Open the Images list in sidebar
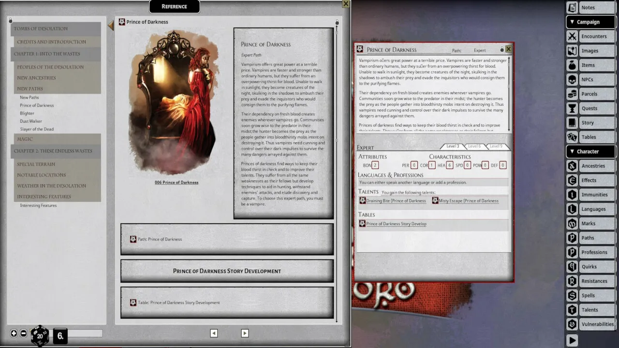The height and width of the screenshot is (348, 619). [590, 51]
